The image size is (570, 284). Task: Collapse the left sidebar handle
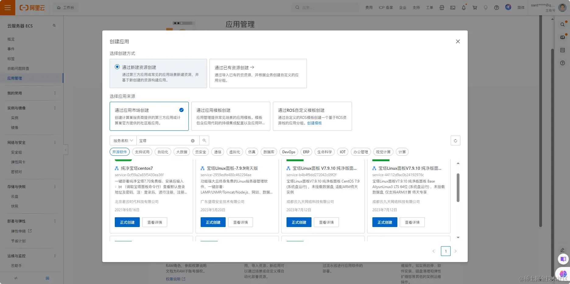66,150
